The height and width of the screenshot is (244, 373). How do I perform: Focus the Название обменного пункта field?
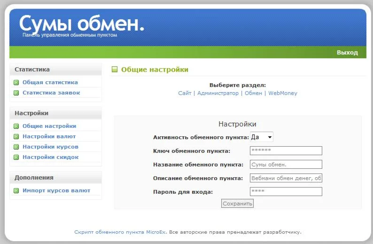point(286,164)
